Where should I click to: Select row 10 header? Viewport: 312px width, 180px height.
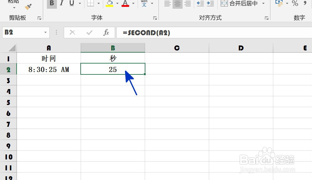[8, 157]
